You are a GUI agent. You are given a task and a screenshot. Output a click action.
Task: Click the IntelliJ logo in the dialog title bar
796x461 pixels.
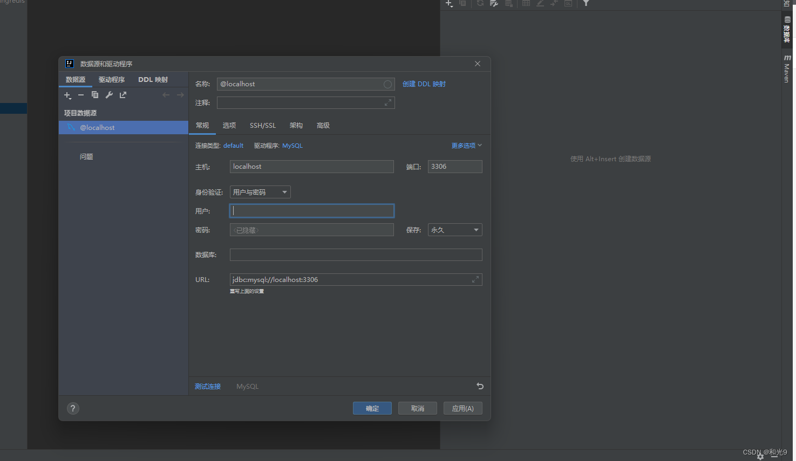[x=70, y=64]
